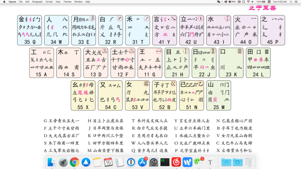Open Calendar showing 15 in Dock
The height and width of the screenshot is (169, 301).
pos(108,162)
